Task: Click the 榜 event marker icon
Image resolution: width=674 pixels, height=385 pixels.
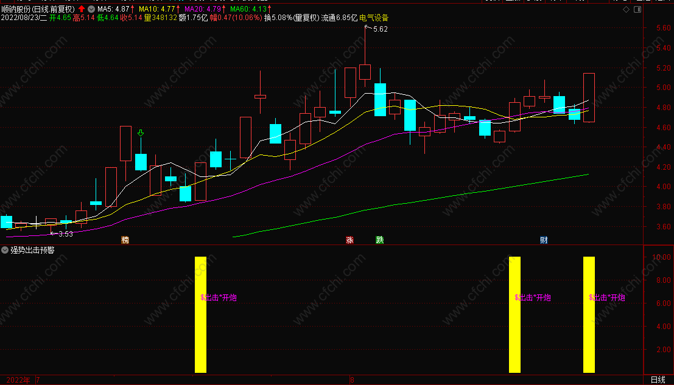Action: pyautogui.click(x=125, y=240)
